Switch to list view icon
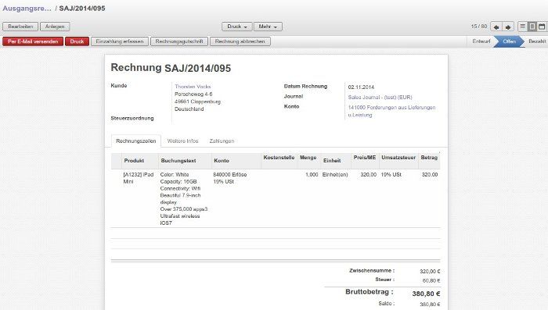This screenshot has height=310, width=548. tap(522, 27)
